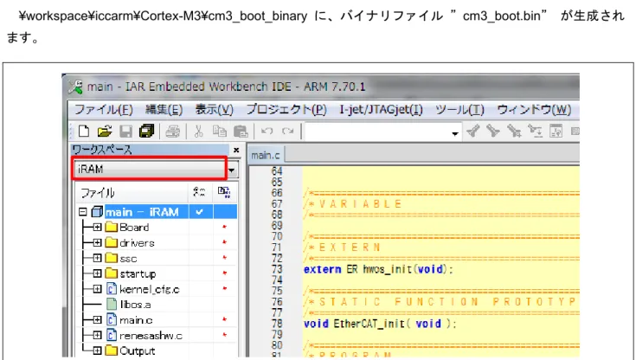Screen dimensions: 636x360
Task: Select the libos.a entry
Action: point(136,305)
